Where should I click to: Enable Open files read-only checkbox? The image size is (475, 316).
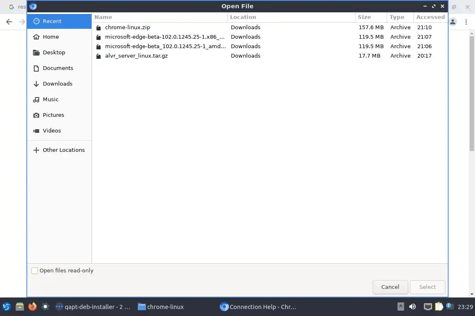[x=35, y=271]
